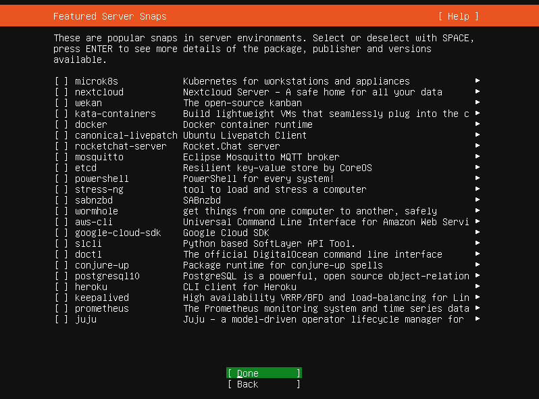The height and width of the screenshot is (399, 539).
Task: Click the canonical-livepatch description text
Action: click(x=245, y=135)
